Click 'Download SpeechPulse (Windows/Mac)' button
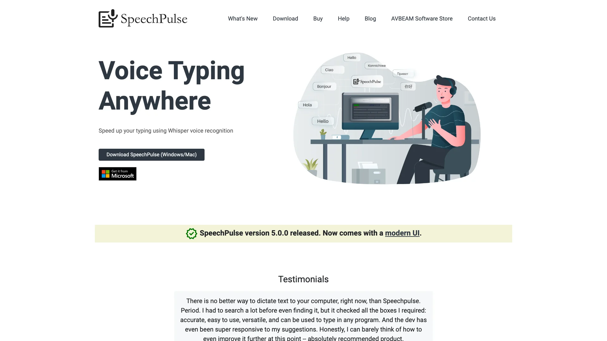607x341 pixels. click(151, 154)
